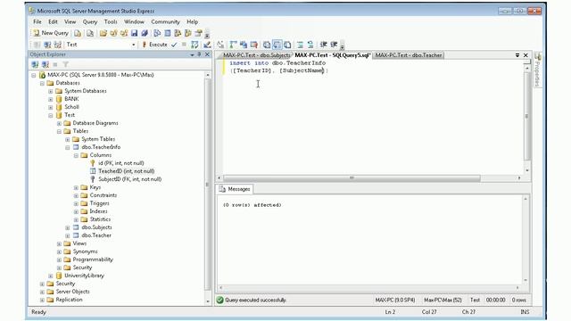Click the Results to File icon
Screen dimensions: 571x321
[x=287, y=45]
